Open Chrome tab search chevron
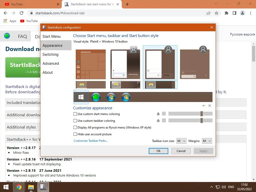 tap(216, 3)
